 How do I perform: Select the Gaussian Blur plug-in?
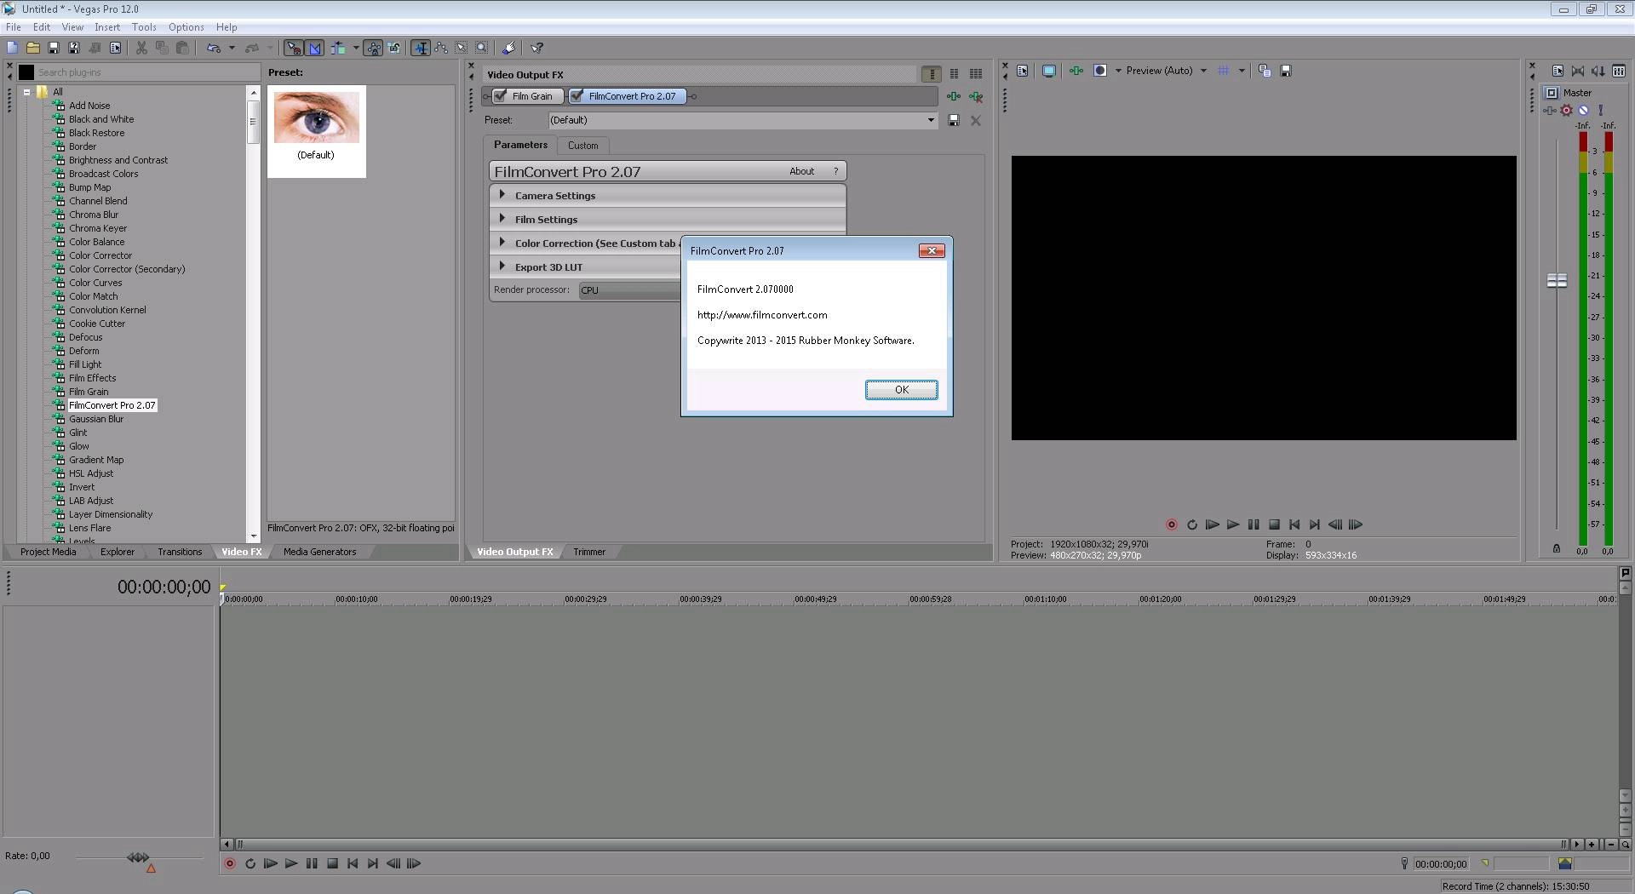pos(96,419)
